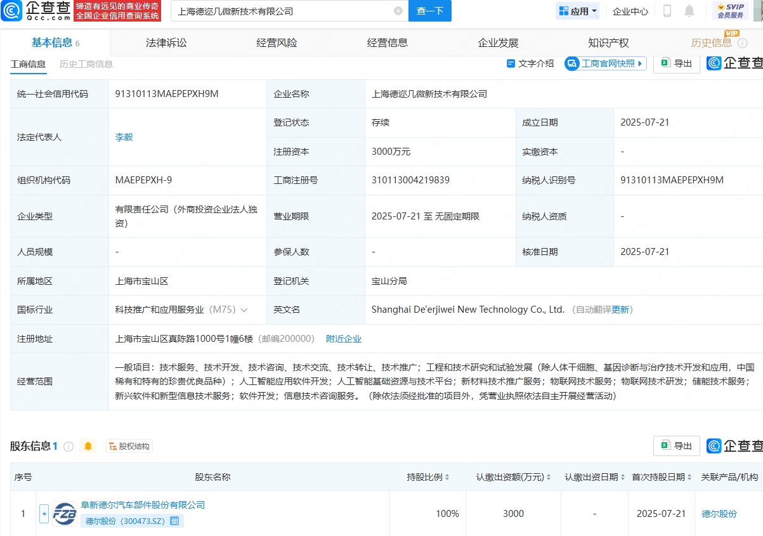The height and width of the screenshot is (536, 763).
Task: Expand shareholder row plus button
Action: tap(44, 514)
